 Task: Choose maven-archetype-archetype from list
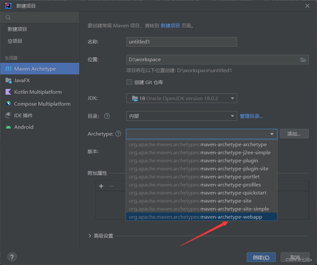tap(201, 145)
